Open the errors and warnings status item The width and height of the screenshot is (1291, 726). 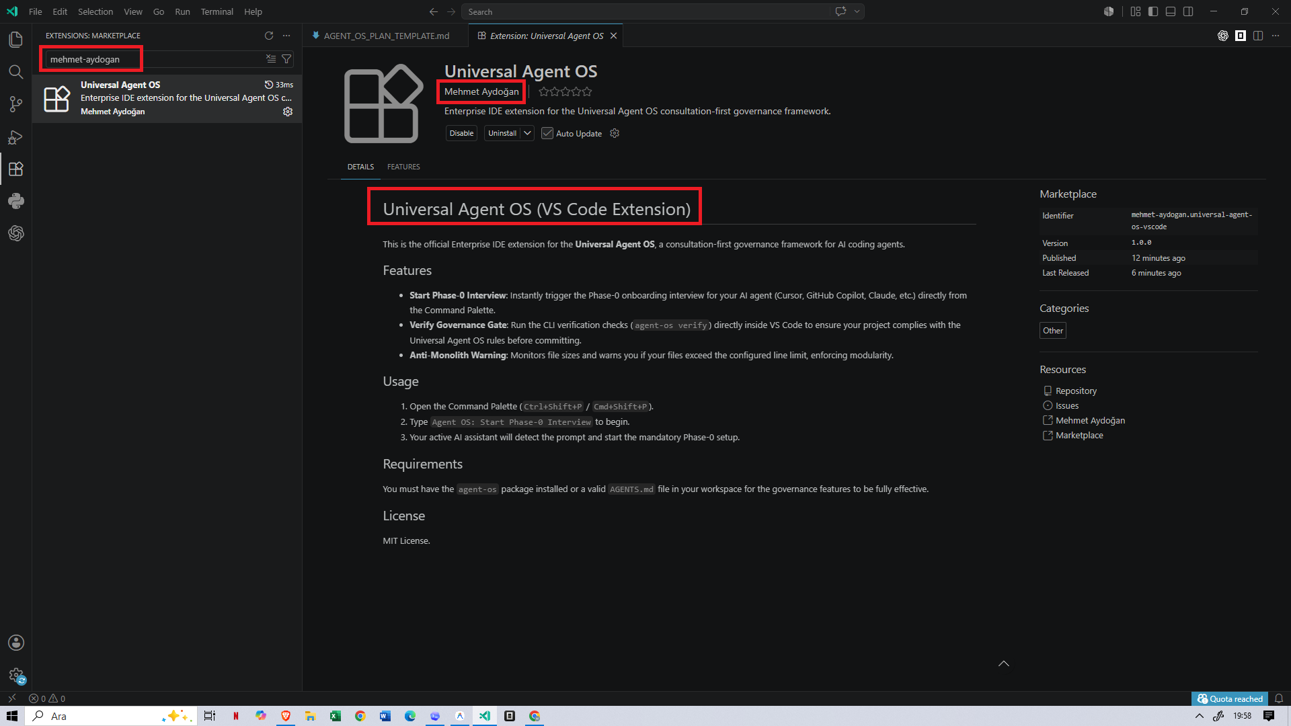(47, 698)
